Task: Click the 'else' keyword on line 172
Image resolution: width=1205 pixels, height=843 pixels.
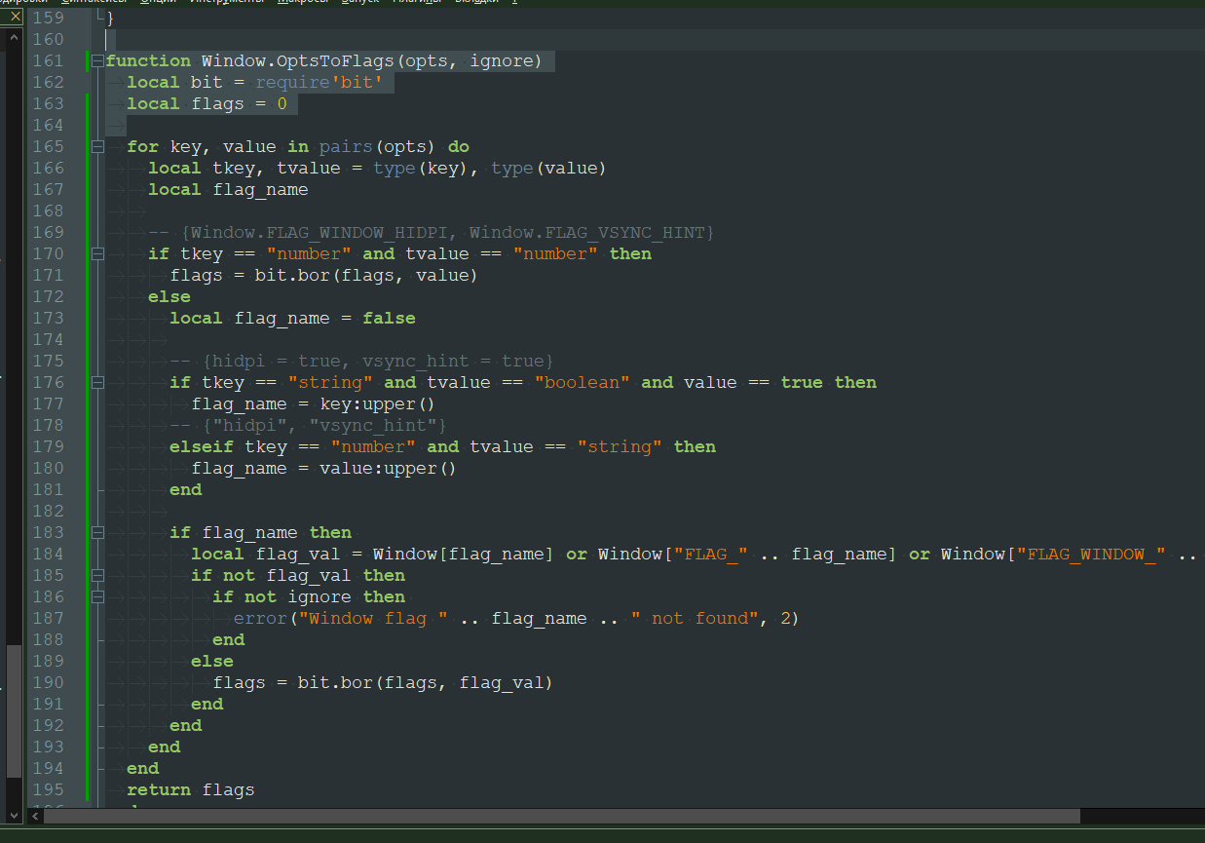Action: pyautogui.click(x=169, y=296)
